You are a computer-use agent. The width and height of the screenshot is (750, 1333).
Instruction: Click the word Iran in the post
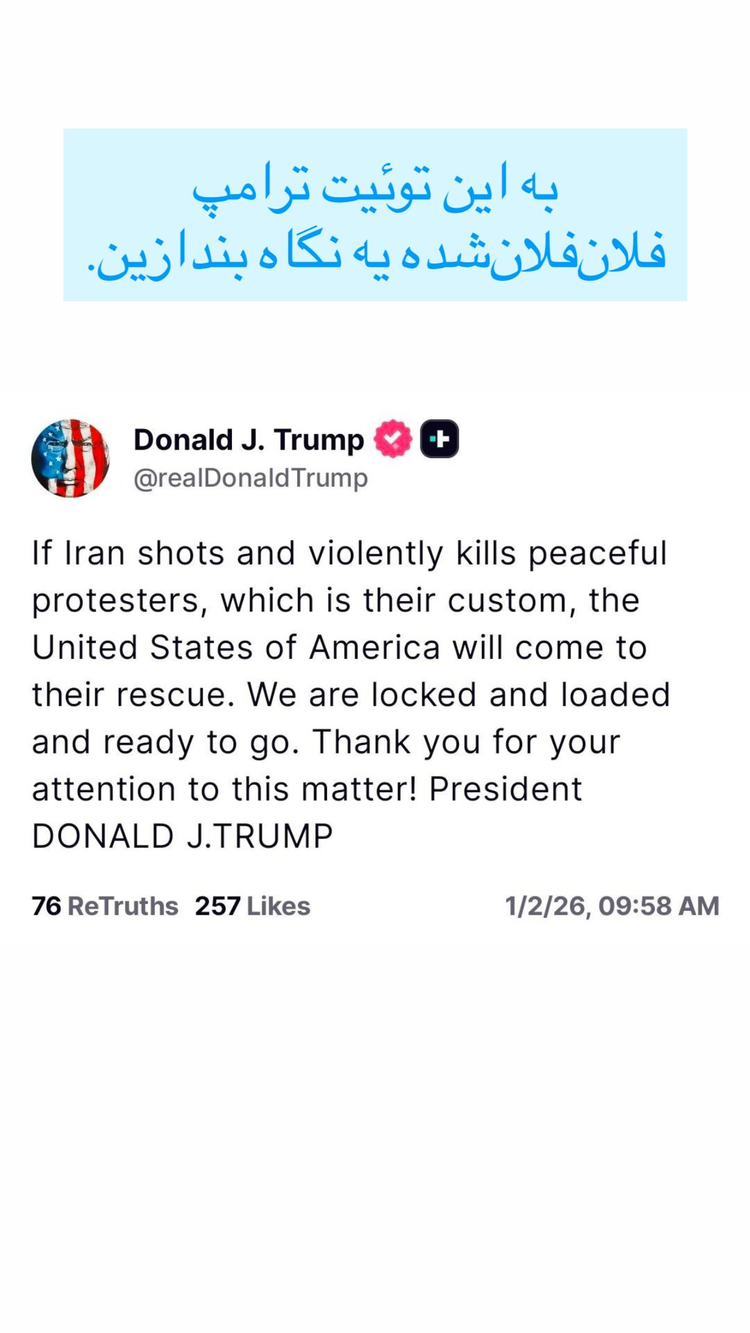[95, 553]
